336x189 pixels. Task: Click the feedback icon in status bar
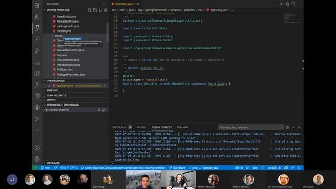click(292, 168)
